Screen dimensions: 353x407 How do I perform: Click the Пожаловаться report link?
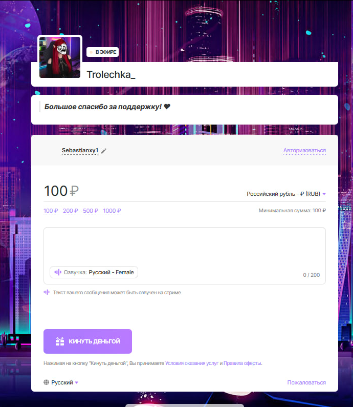pyautogui.click(x=306, y=382)
